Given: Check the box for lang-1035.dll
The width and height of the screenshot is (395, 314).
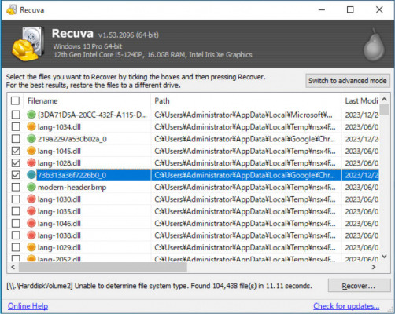Looking at the screenshot, I should (x=16, y=211).
